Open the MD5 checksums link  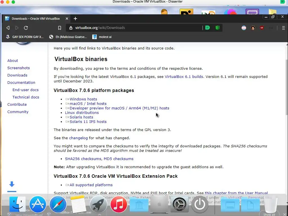click(x=119, y=159)
